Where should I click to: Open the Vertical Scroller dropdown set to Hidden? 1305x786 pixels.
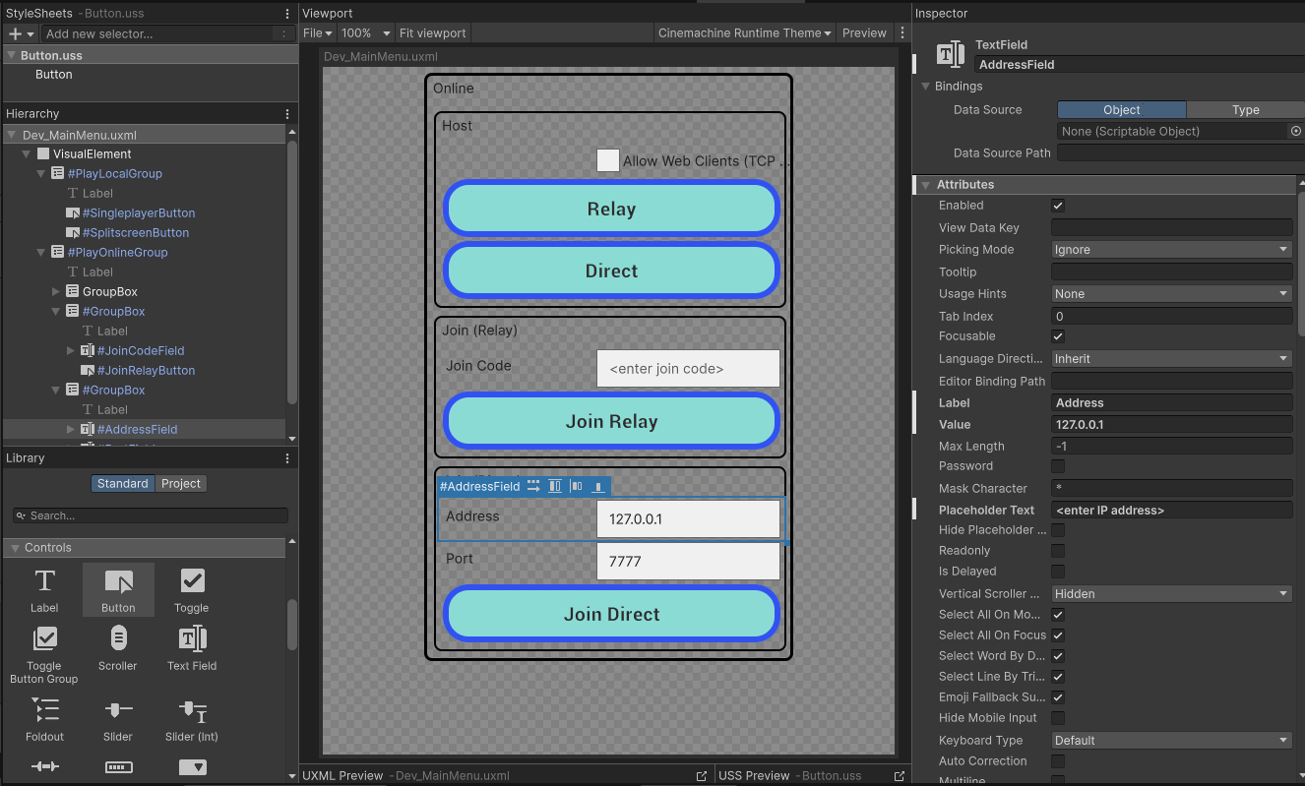click(1171, 594)
